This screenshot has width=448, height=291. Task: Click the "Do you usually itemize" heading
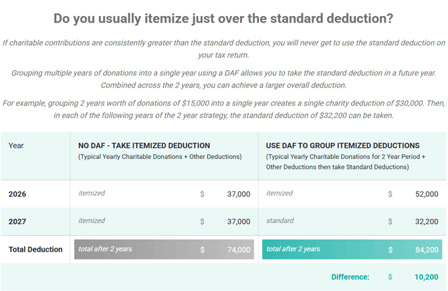(223, 18)
